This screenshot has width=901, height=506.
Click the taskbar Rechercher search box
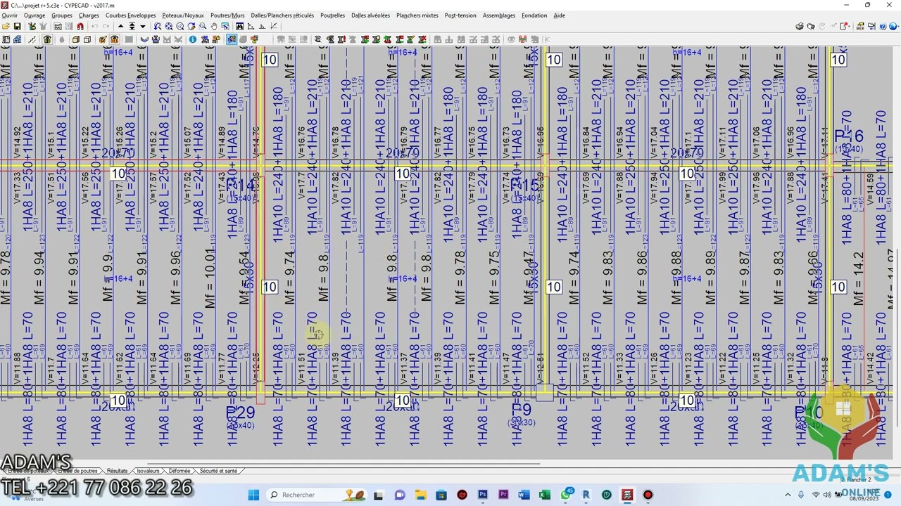coord(317,495)
